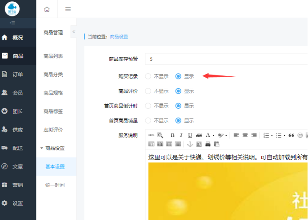Select 不显示 for 商品评价
This screenshot has height=220, width=308.
point(148,91)
